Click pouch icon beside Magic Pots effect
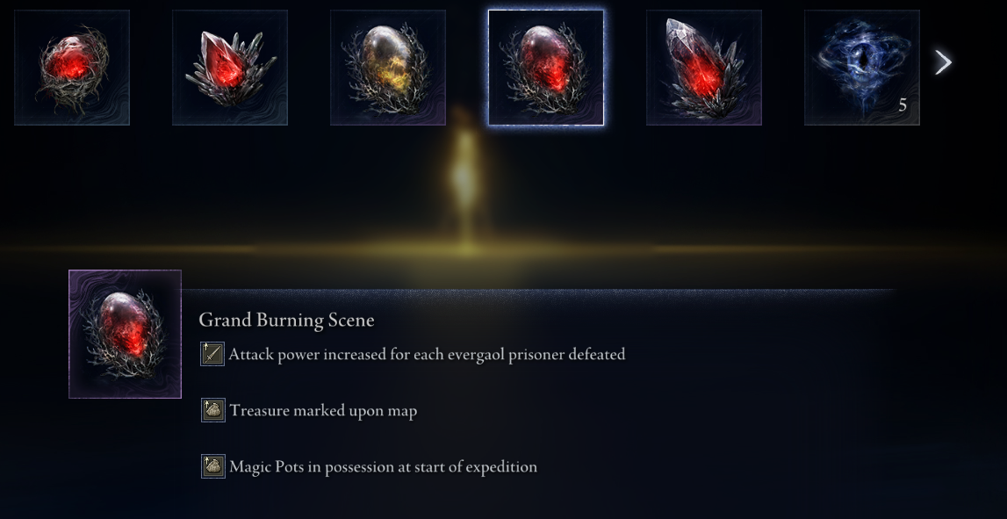Viewport: 1007px width, 519px height. (212, 466)
